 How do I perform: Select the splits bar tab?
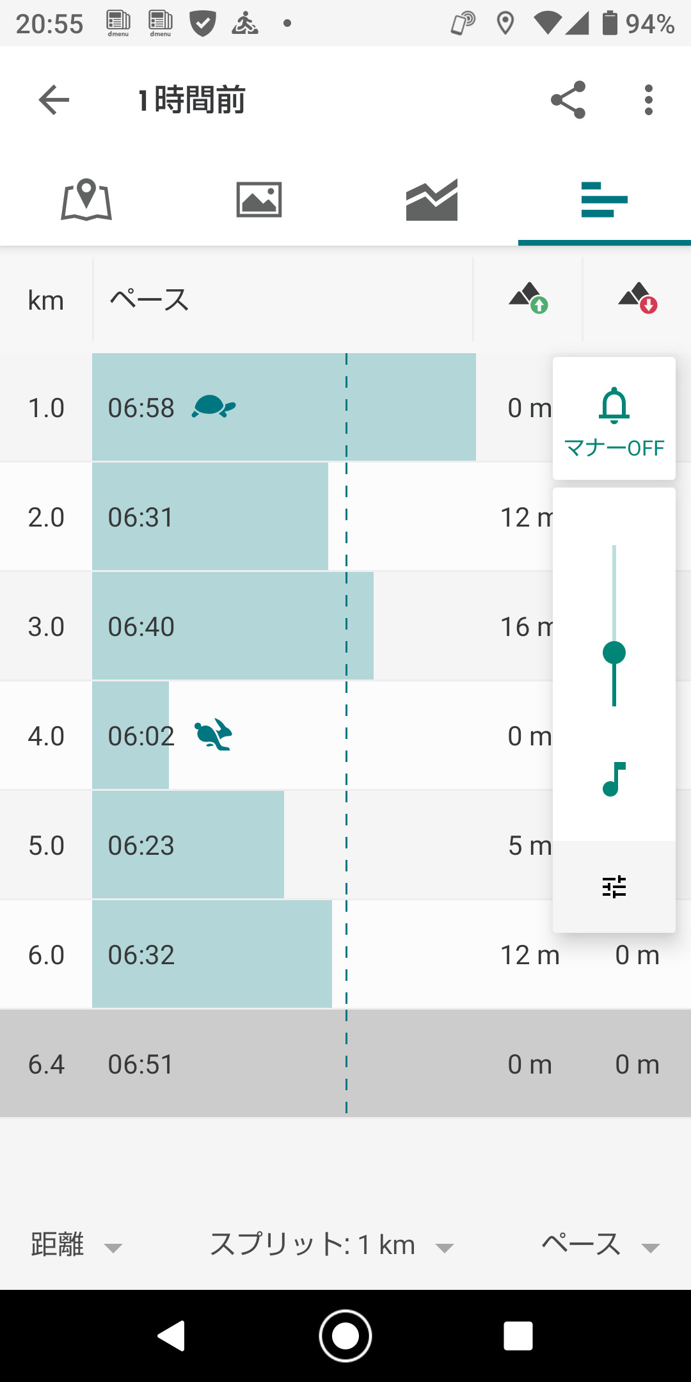[x=604, y=200]
